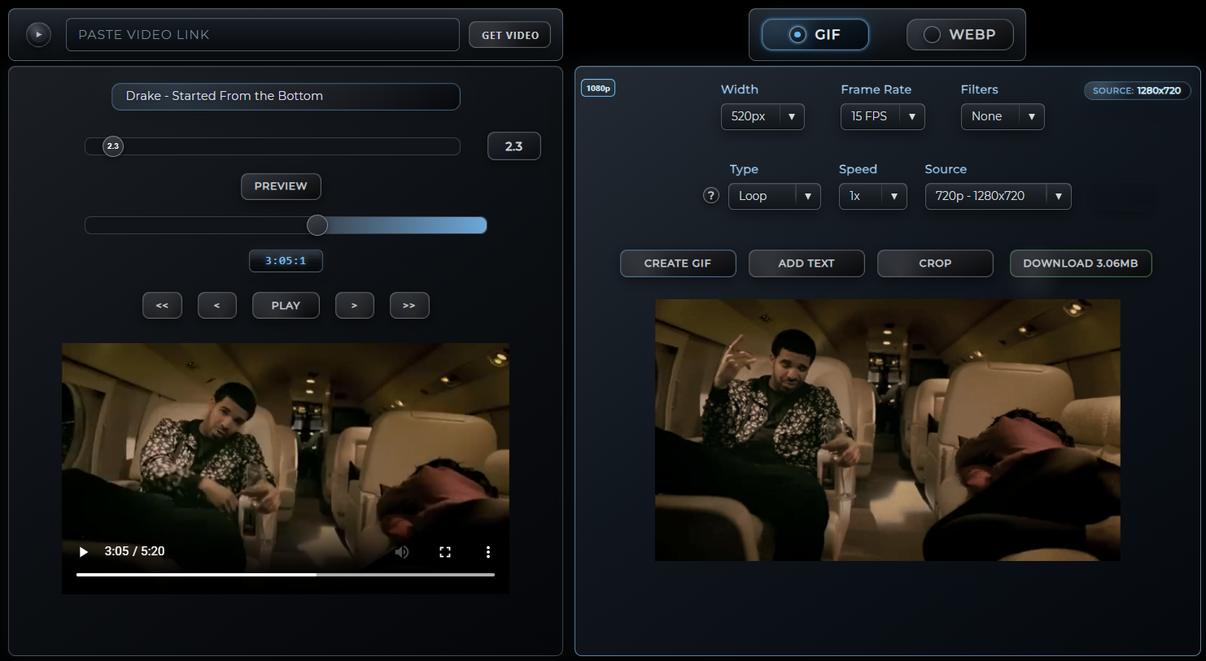
Task: Click the GET VIDEO button
Action: tap(510, 35)
